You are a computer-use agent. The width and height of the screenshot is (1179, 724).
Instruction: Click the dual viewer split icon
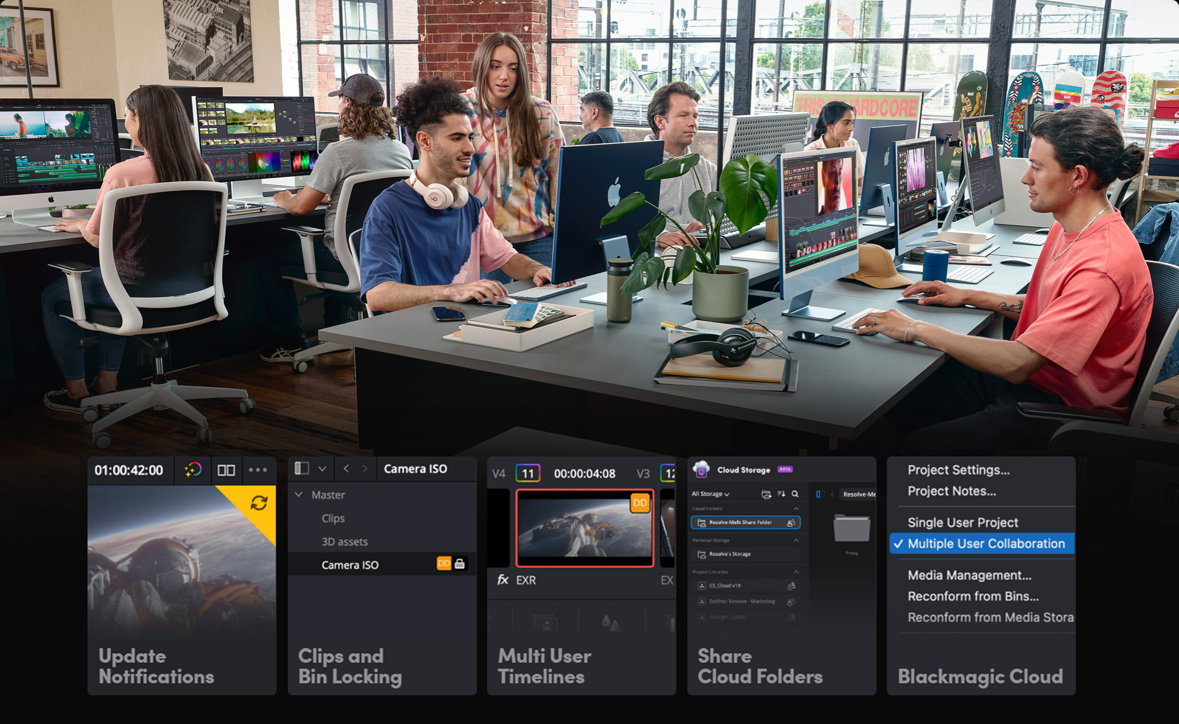pyautogui.click(x=226, y=470)
